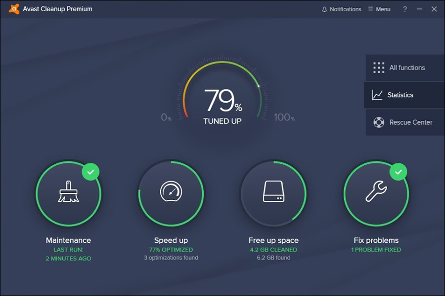445x296 pixels.
Task: Click the Free up space drive icon
Action: click(x=273, y=191)
